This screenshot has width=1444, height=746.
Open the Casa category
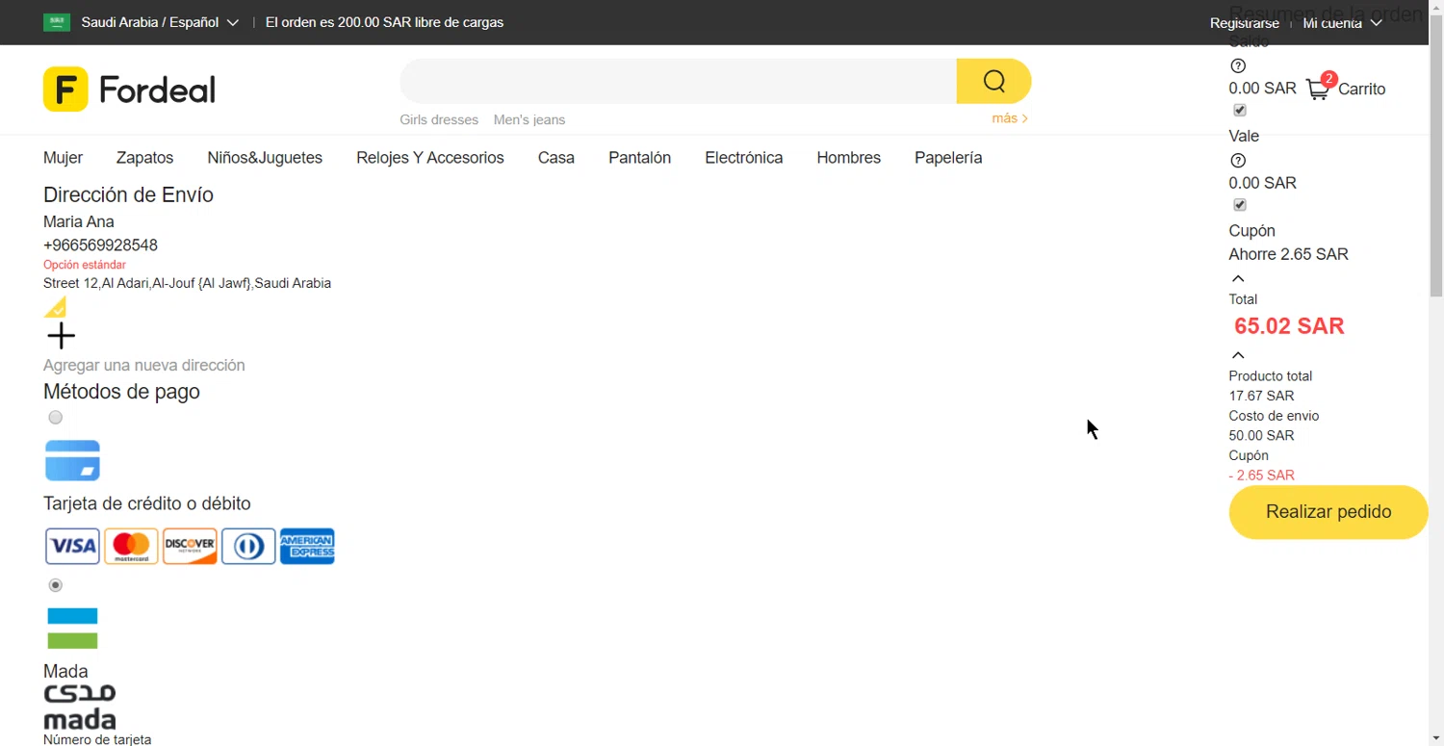point(556,158)
